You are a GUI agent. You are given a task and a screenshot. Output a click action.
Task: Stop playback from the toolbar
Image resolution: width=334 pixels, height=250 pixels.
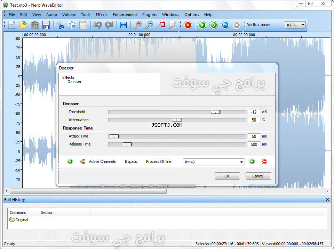point(237,25)
